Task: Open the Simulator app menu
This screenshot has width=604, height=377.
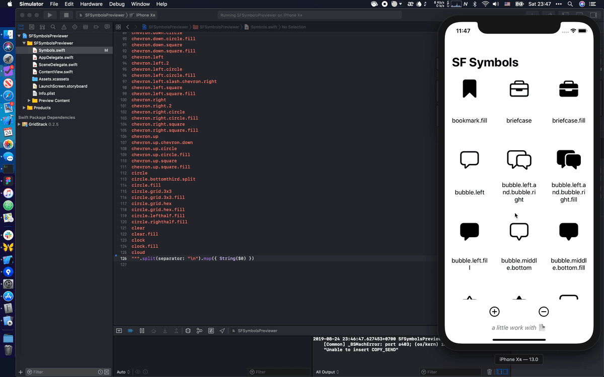Action: click(x=31, y=4)
